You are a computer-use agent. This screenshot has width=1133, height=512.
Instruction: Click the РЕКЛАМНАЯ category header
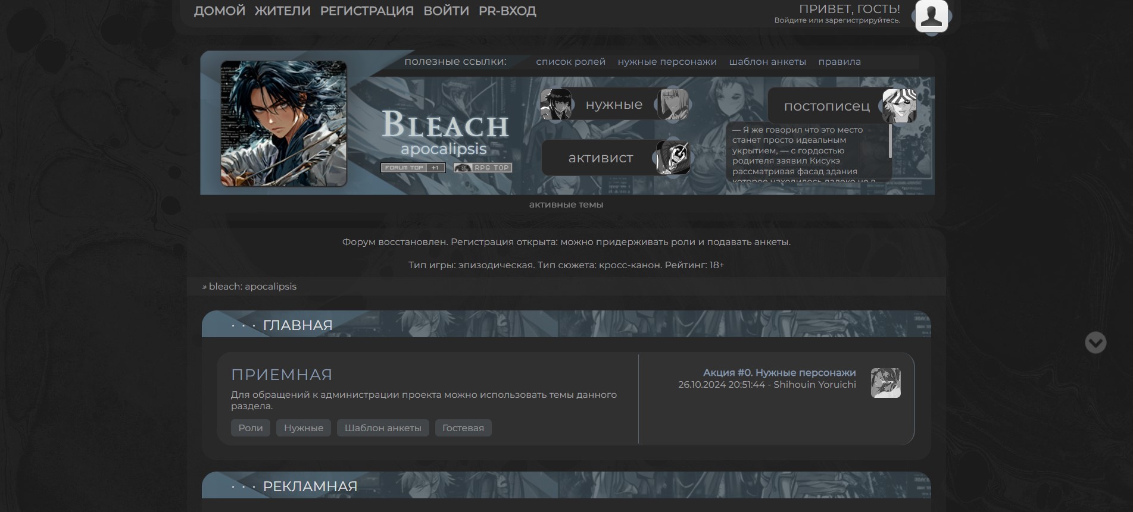pos(310,486)
